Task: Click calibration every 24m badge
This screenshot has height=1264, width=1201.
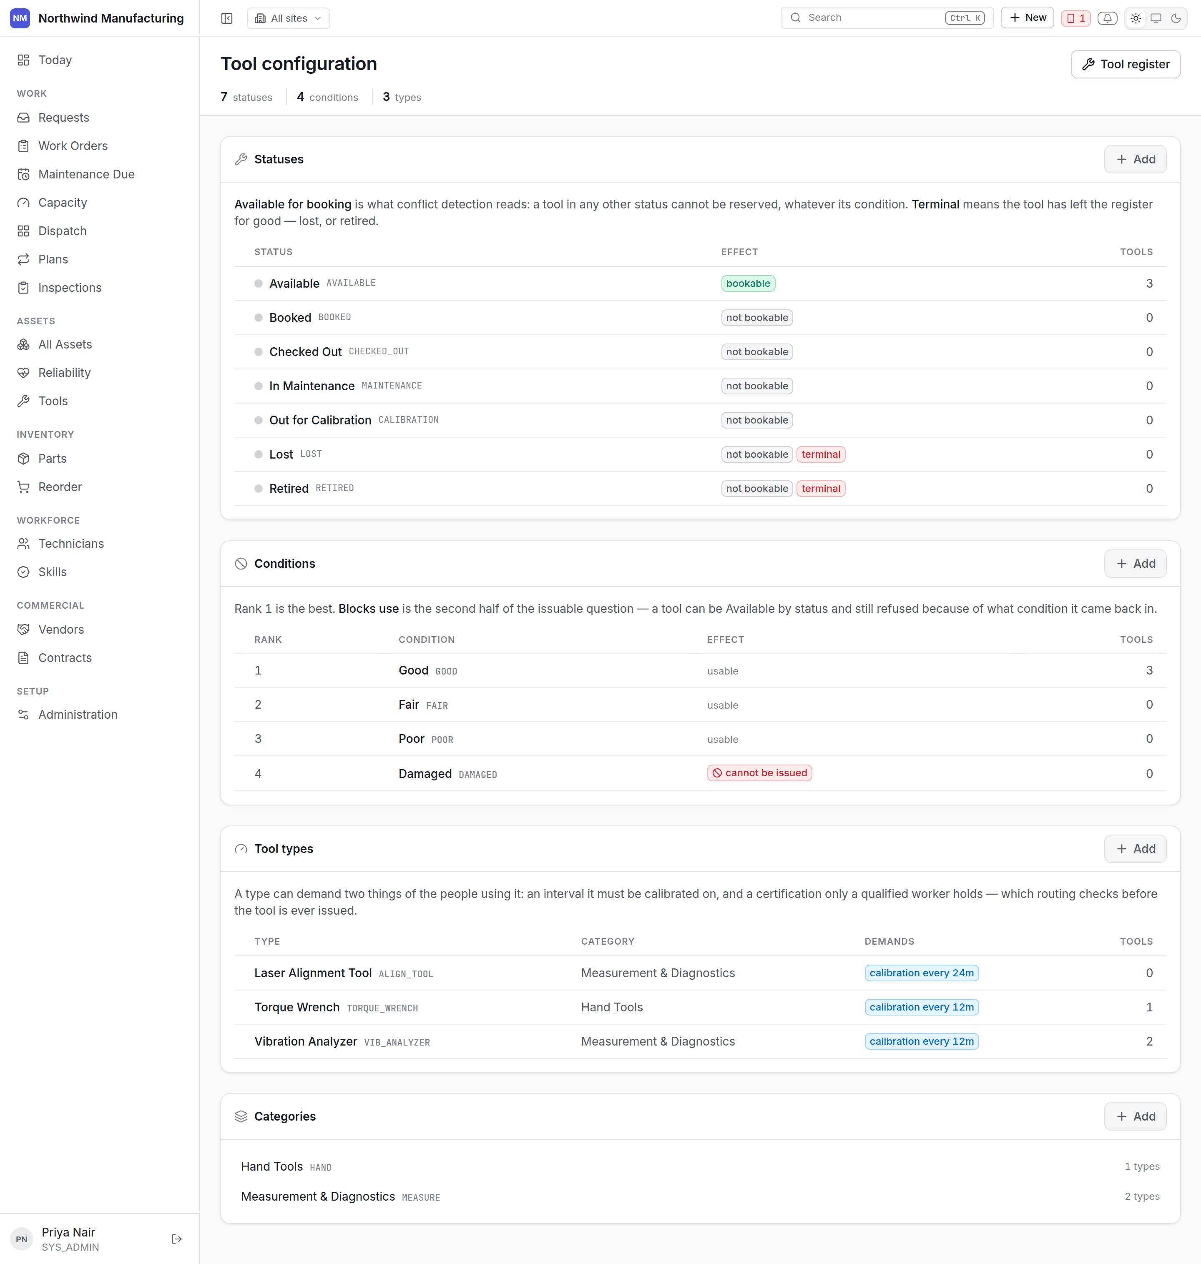Action: 921,973
